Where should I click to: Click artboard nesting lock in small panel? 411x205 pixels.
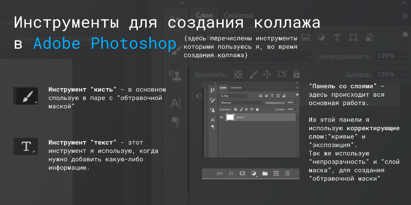[x=252, y=109]
